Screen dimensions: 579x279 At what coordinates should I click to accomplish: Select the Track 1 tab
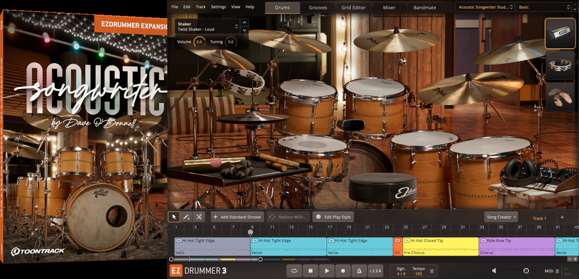tap(539, 218)
